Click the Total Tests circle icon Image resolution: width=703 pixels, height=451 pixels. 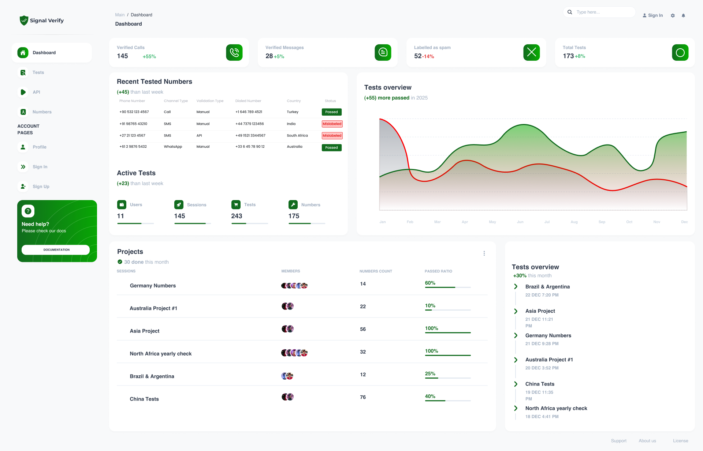pyautogui.click(x=680, y=52)
